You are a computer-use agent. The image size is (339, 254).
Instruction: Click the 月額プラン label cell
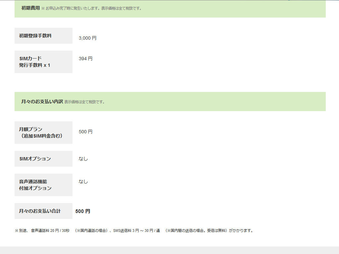coord(43,133)
